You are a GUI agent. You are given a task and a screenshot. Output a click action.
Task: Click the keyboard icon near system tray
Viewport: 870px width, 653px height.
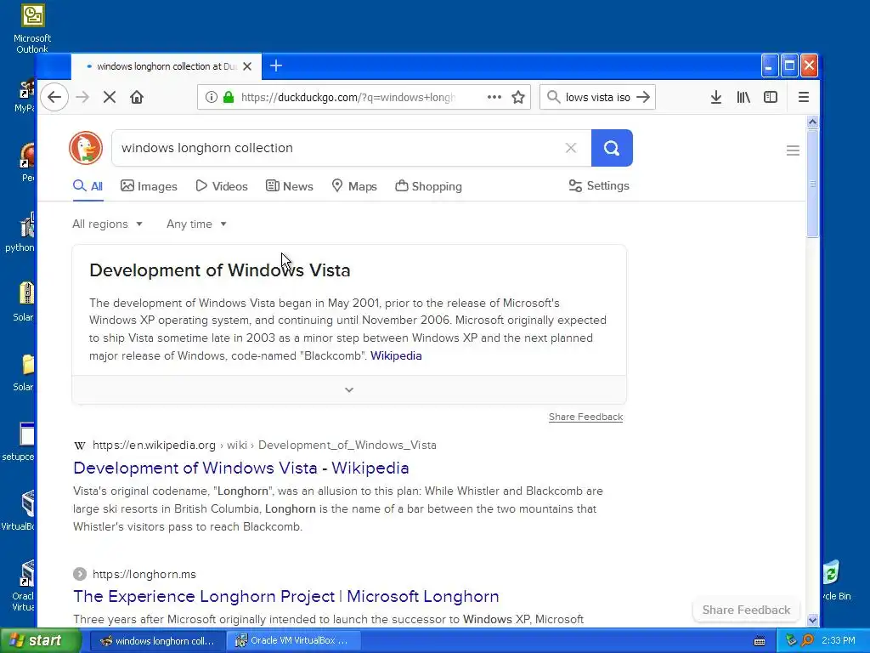pyautogui.click(x=760, y=641)
